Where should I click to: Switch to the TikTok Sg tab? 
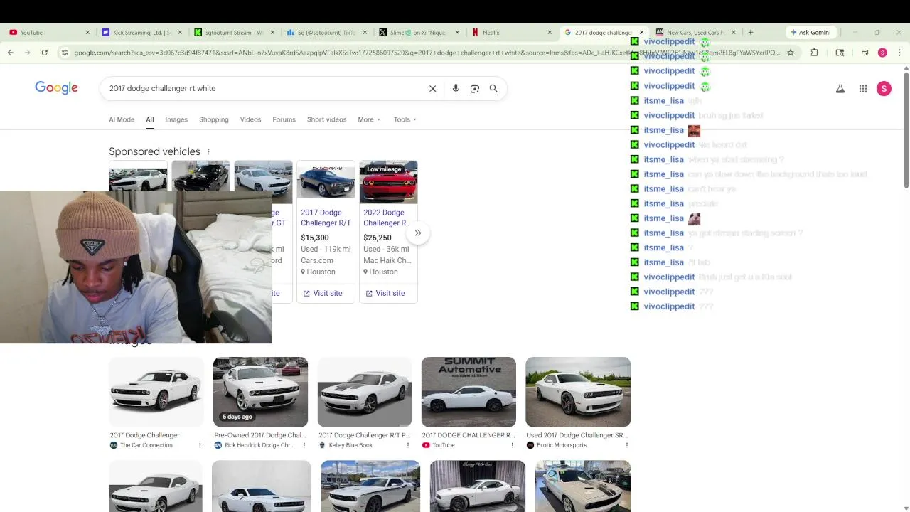point(326,32)
